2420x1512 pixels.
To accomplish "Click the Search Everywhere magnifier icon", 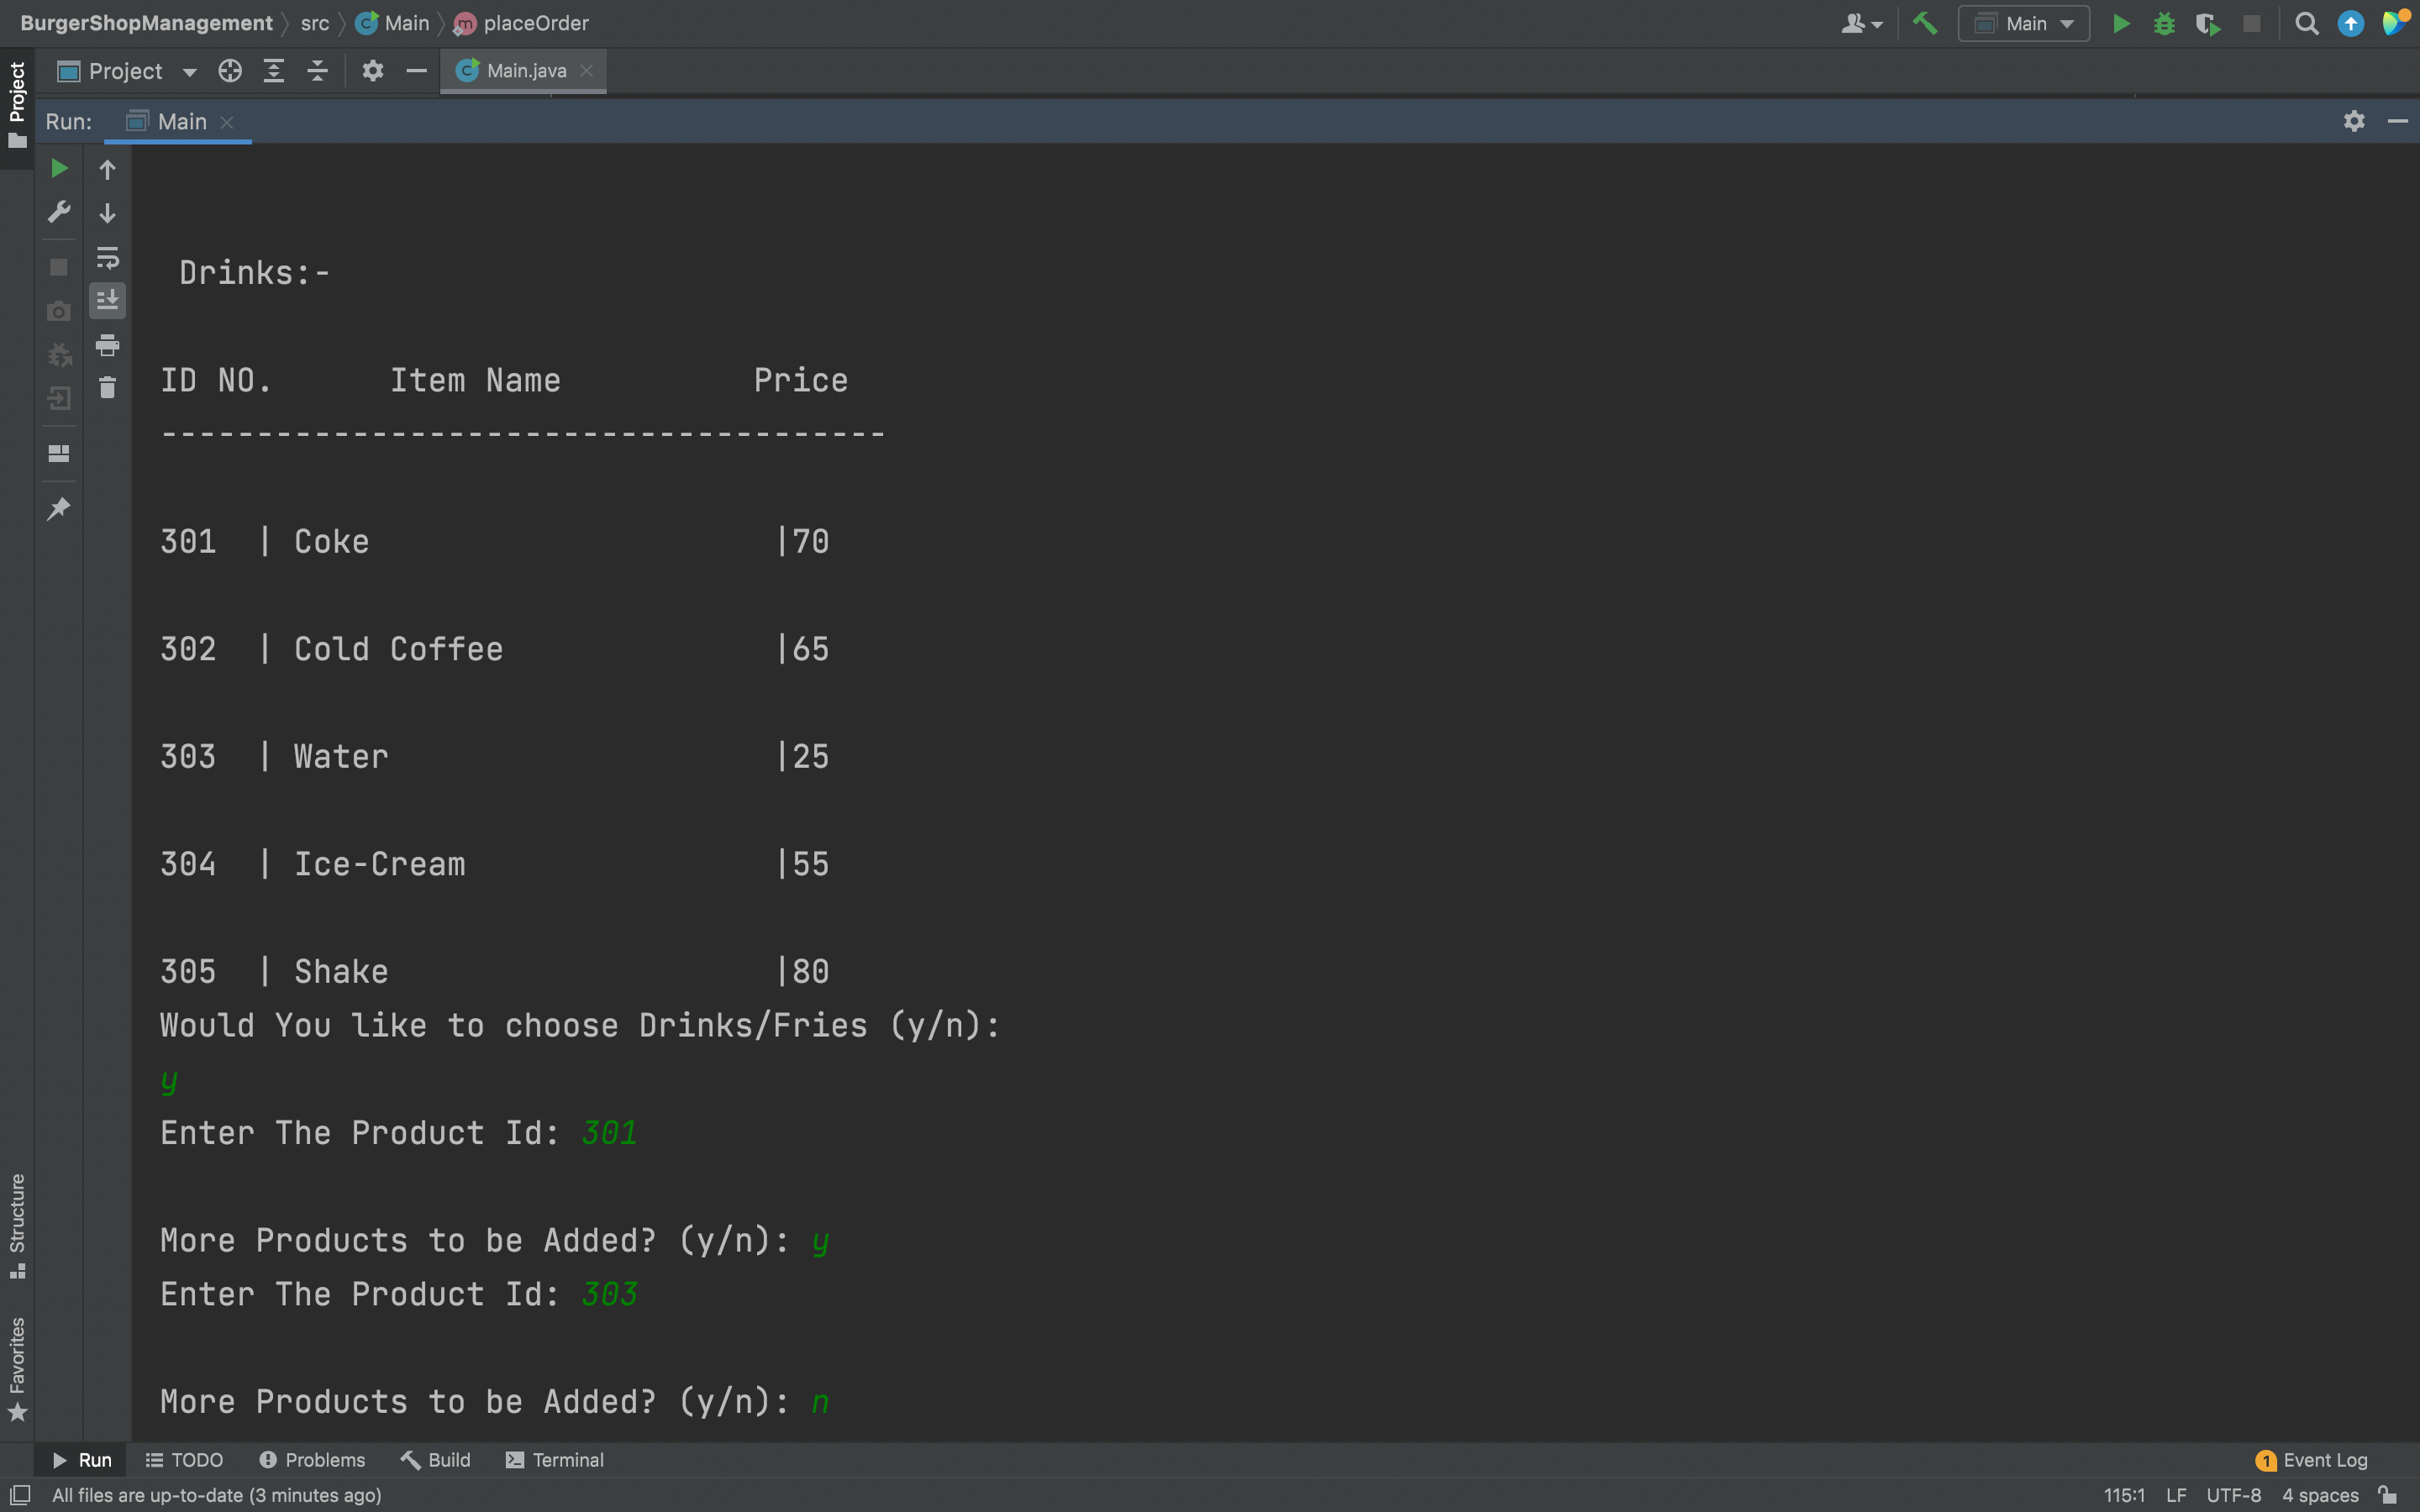I will pos(2306,23).
